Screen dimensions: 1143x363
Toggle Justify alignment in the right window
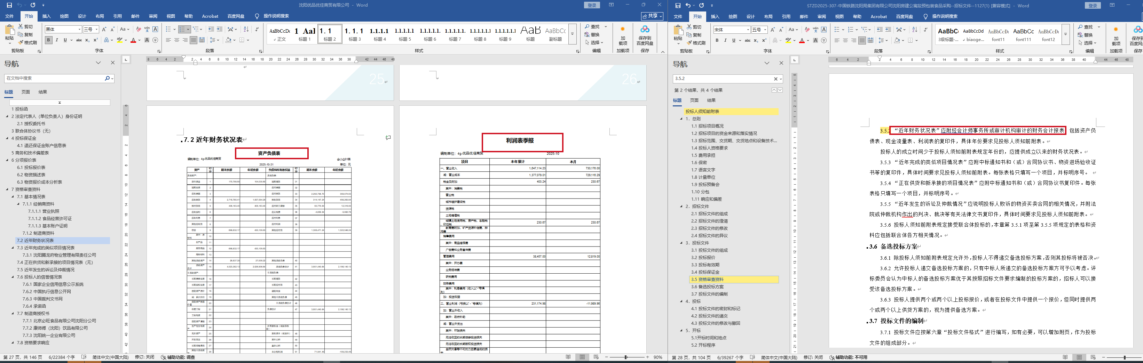[x=862, y=40]
